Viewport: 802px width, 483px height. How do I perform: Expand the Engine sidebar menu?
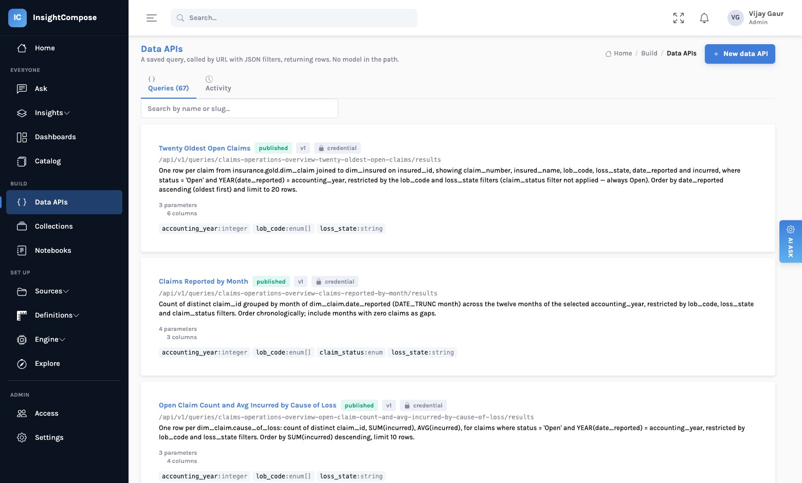[x=64, y=339]
